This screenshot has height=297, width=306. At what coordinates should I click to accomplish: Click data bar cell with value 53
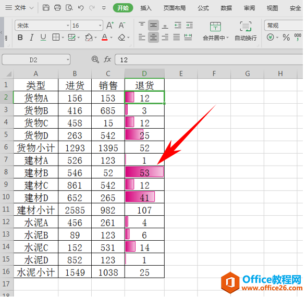point(144,172)
